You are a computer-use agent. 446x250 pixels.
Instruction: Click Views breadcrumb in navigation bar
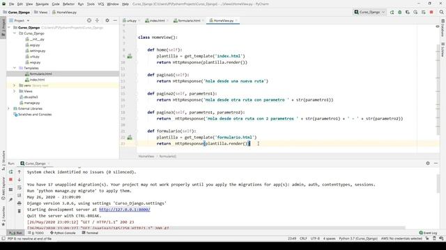click(41, 12)
